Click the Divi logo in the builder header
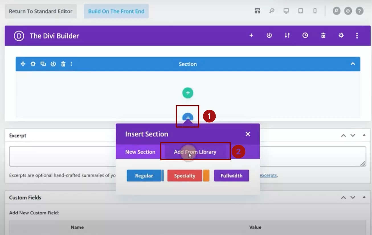The height and width of the screenshot is (235, 372). coord(19,36)
